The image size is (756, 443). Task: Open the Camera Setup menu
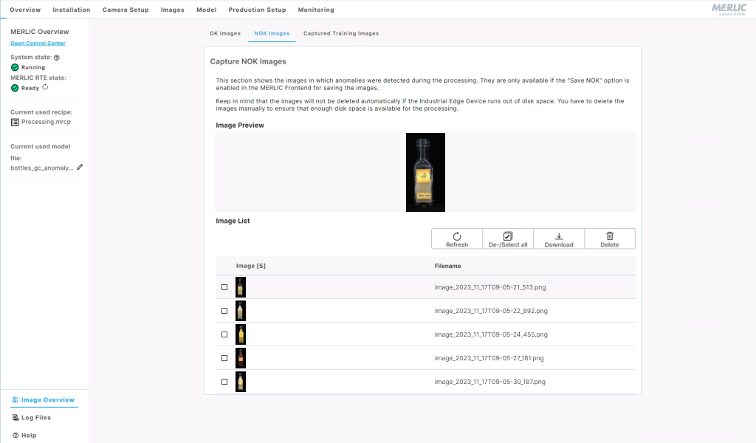pyautogui.click(x=126, y=10)
